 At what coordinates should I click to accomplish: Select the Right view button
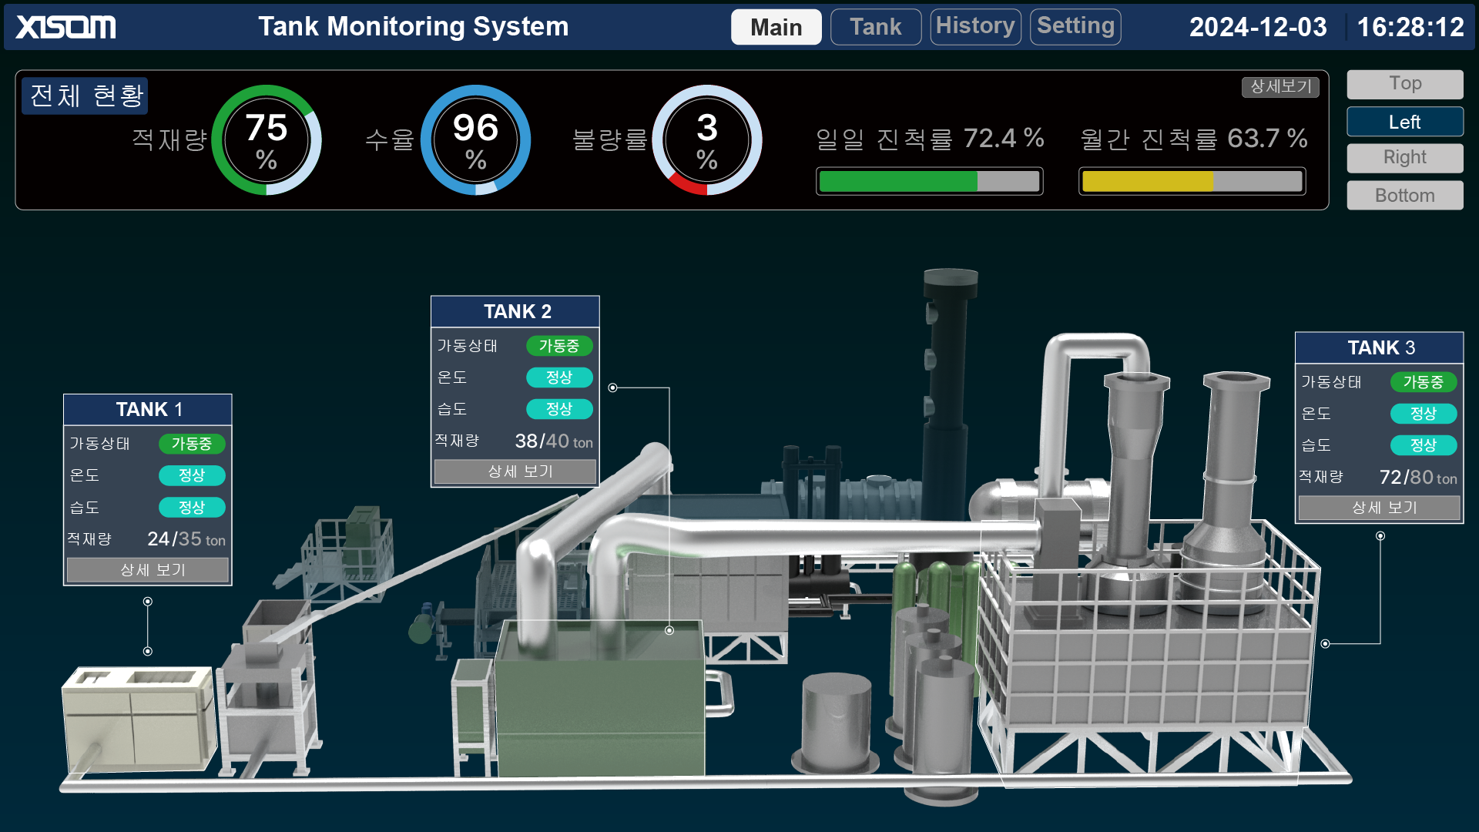(x=1404, y=157)
